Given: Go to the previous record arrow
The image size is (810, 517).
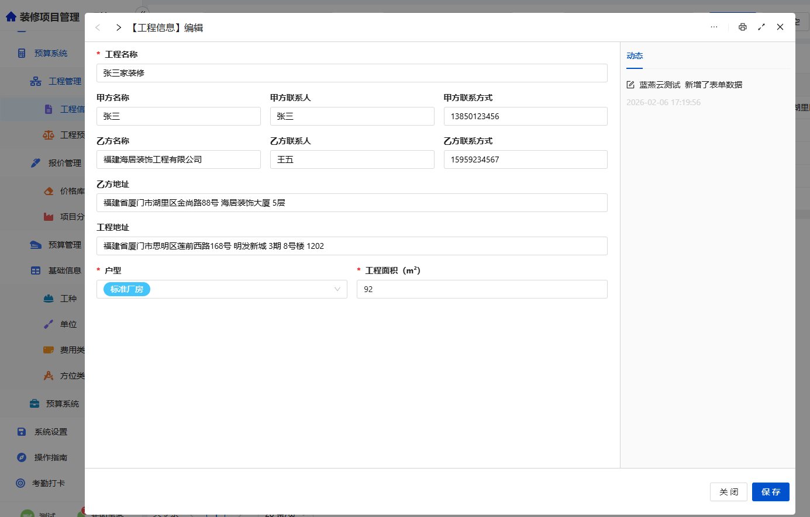Looking at the screenshot, I should [98, 27].
